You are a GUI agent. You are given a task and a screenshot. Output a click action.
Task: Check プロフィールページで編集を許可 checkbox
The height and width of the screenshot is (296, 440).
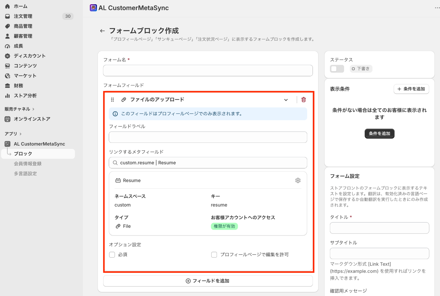214,255
